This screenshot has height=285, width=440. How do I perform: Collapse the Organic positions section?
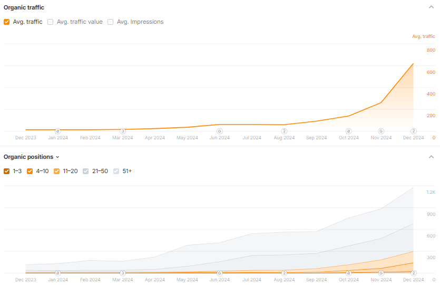pos(431,157)
